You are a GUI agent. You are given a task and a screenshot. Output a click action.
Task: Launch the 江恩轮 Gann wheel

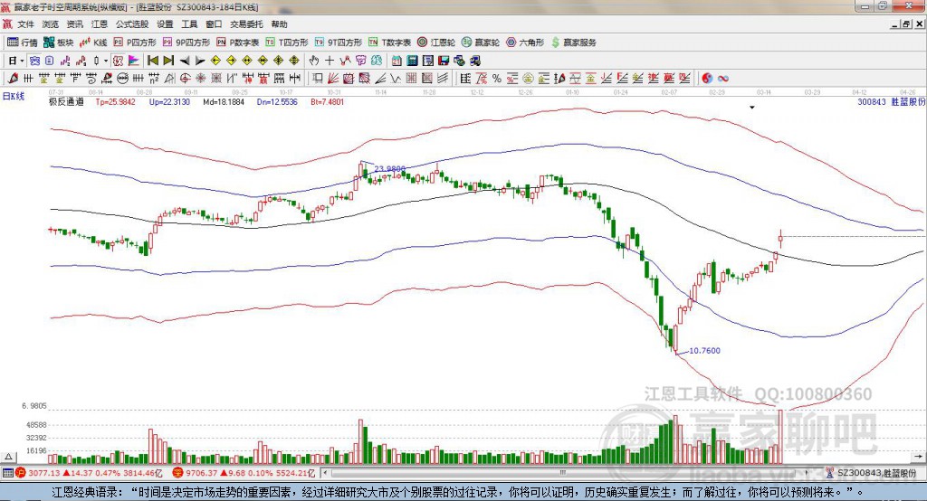pyautogui.click(x=436, y=43)
